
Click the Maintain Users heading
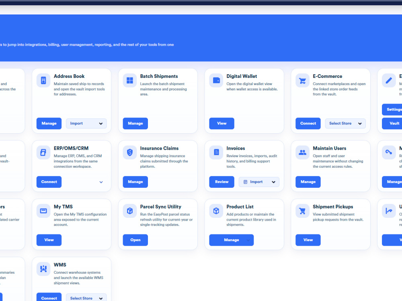[x=330, y=148]
